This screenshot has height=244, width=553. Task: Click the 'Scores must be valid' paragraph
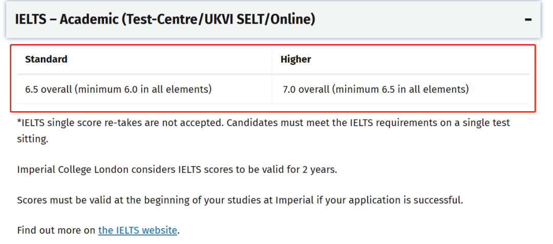pos(240,200)
